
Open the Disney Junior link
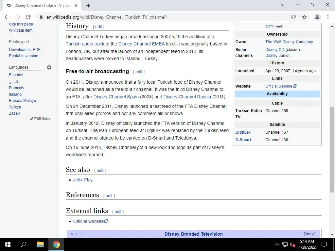click(x=277, y=56)
